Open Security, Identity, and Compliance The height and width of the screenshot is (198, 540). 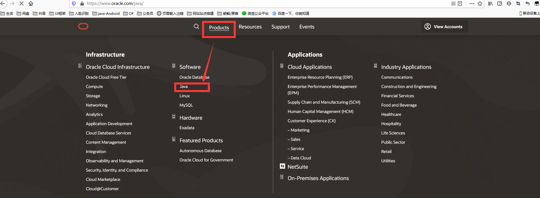coord(117,170)
